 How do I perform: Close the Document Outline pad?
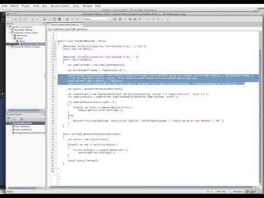pos(43,114)
